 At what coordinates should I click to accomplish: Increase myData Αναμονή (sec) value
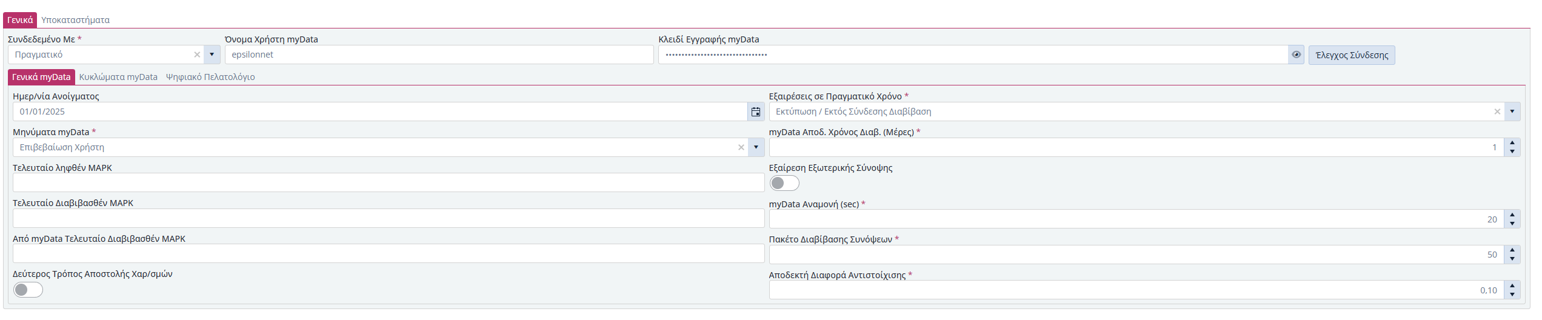[x=1512, y=215]
